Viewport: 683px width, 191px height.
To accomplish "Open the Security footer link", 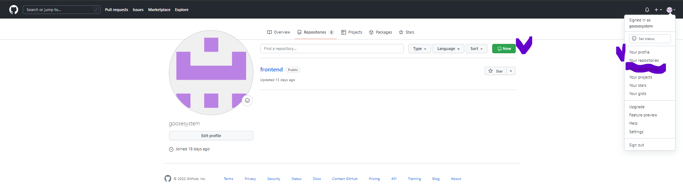I will pyautogui.click(x=274, y=179).
